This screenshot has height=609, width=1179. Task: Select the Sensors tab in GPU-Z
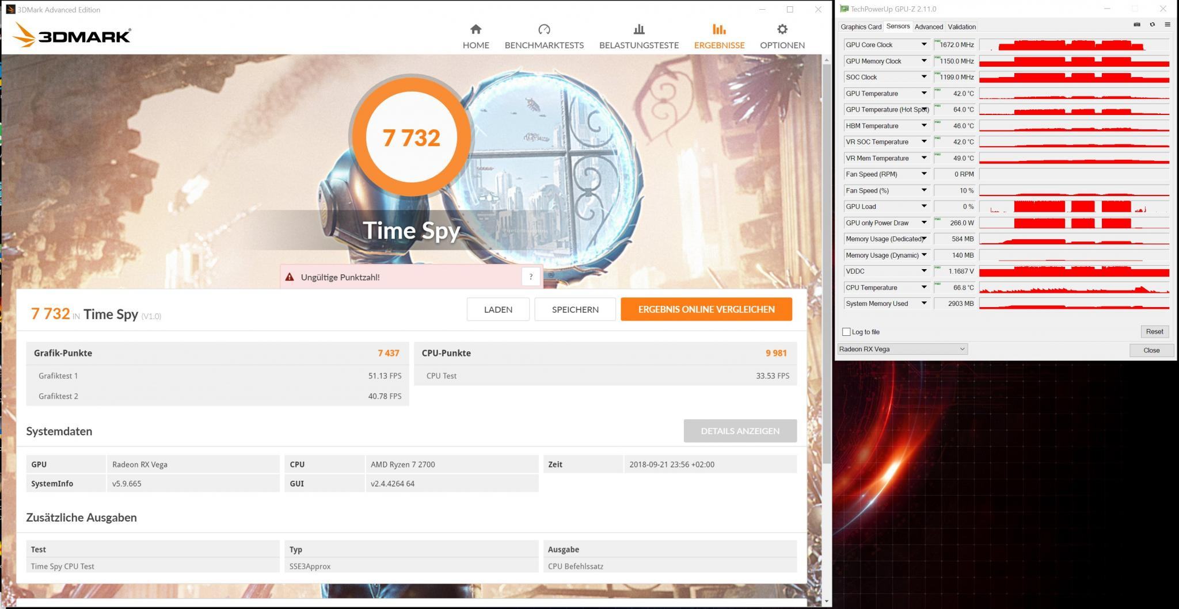[897, 26]
